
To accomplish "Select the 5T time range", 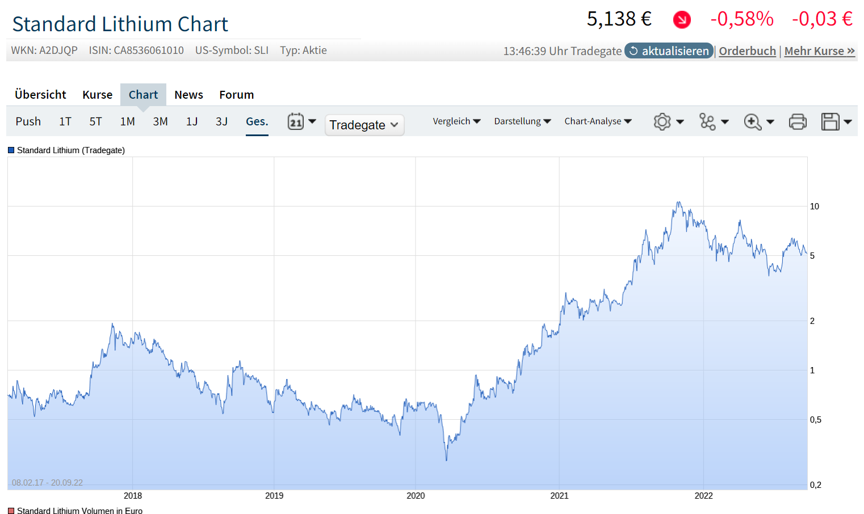I will 95,121.
